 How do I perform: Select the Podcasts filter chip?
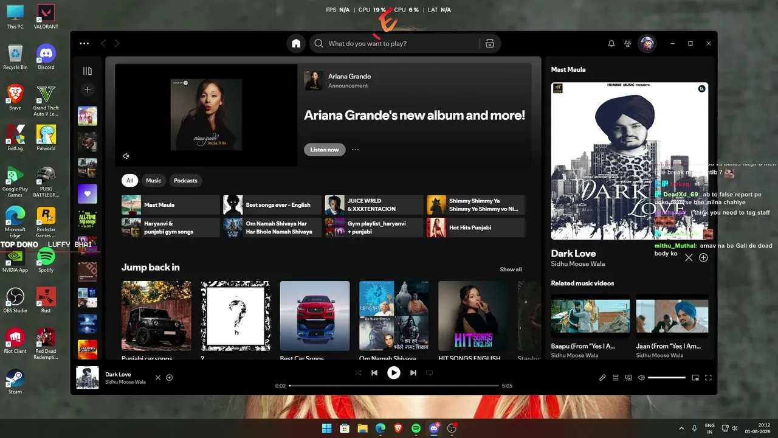point(185,181)
